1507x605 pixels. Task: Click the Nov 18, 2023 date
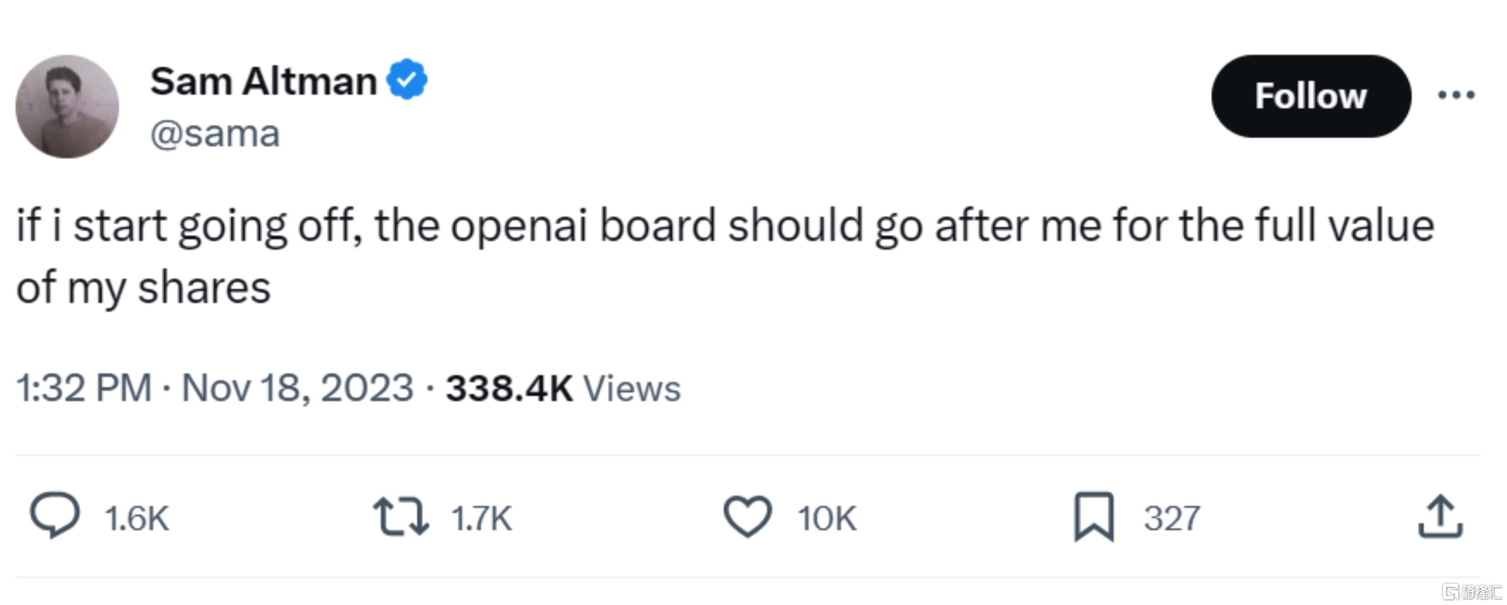298,388
